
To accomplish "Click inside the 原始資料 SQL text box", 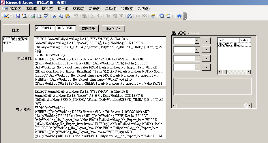I will pyautogui.click(x=100, y=62).
